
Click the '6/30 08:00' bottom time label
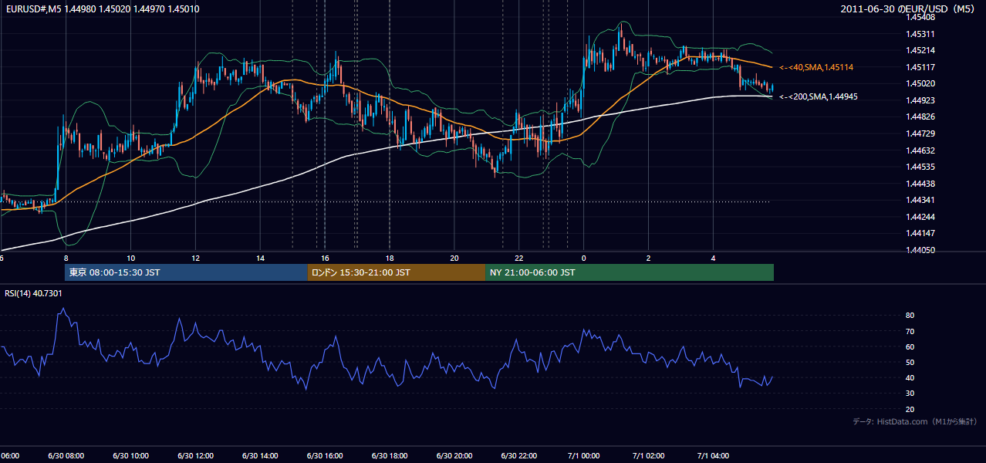[66, 456]
